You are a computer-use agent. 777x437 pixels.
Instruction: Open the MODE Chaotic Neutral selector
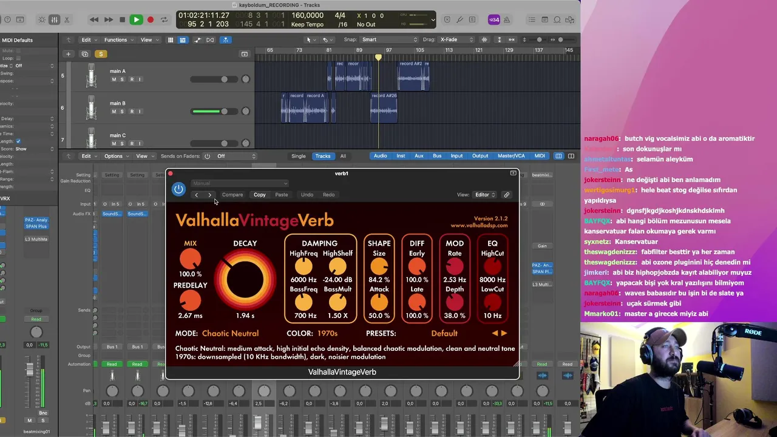pyautogui.click(x=230, y=333)
